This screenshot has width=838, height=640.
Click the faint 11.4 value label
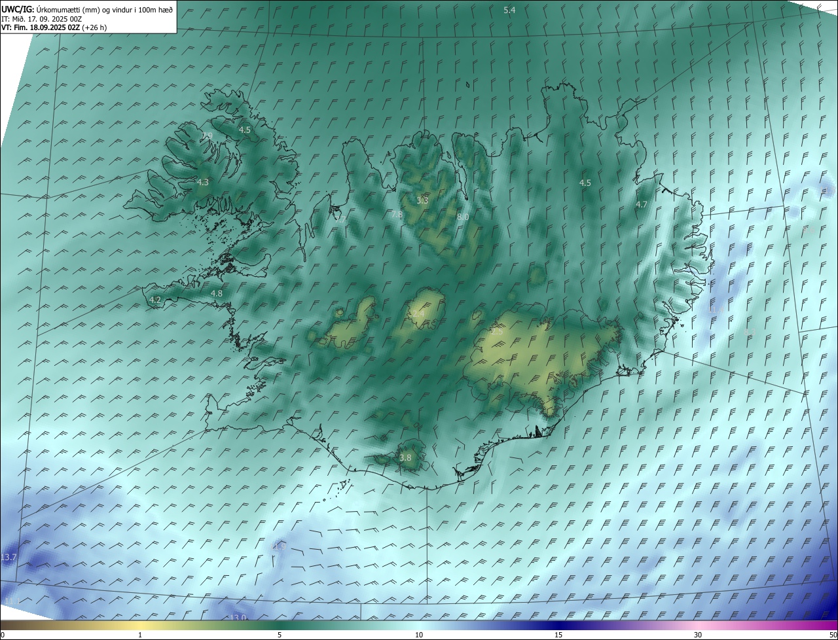[716, 311]
